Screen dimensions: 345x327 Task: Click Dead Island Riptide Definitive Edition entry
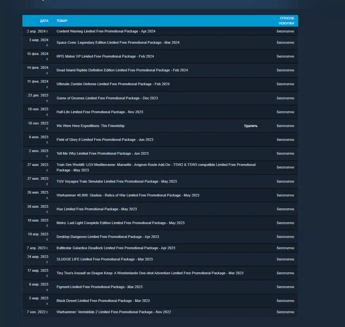[122, 70]
